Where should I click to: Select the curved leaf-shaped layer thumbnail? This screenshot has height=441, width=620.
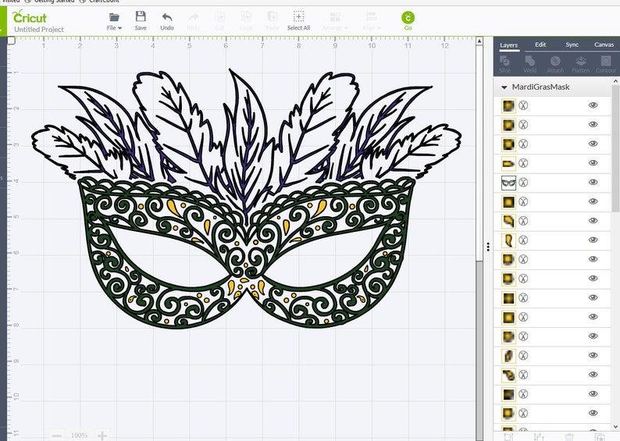point(508,221)
